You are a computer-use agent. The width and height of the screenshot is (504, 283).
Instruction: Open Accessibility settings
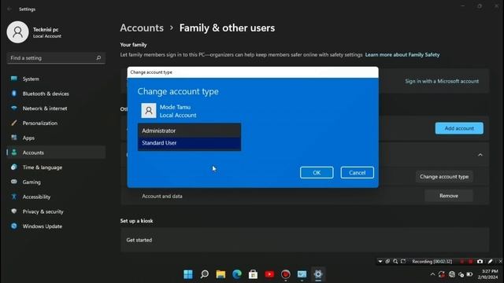coord(56,197)
